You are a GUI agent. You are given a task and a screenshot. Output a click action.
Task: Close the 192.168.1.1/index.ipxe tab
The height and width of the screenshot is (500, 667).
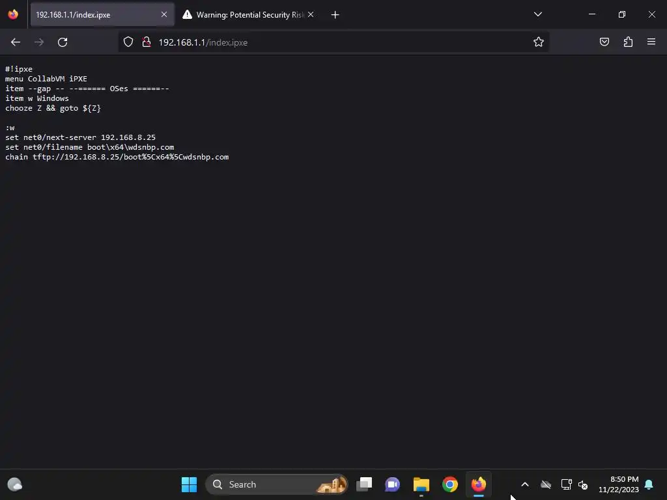(164, 15)
